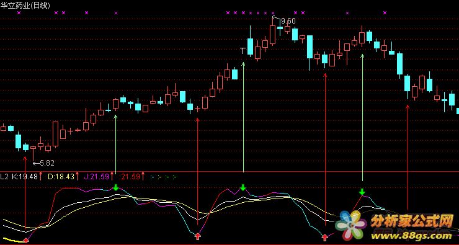
Task: Click the purple J:21.59 indicator value
Action: [x=96, y=177]
